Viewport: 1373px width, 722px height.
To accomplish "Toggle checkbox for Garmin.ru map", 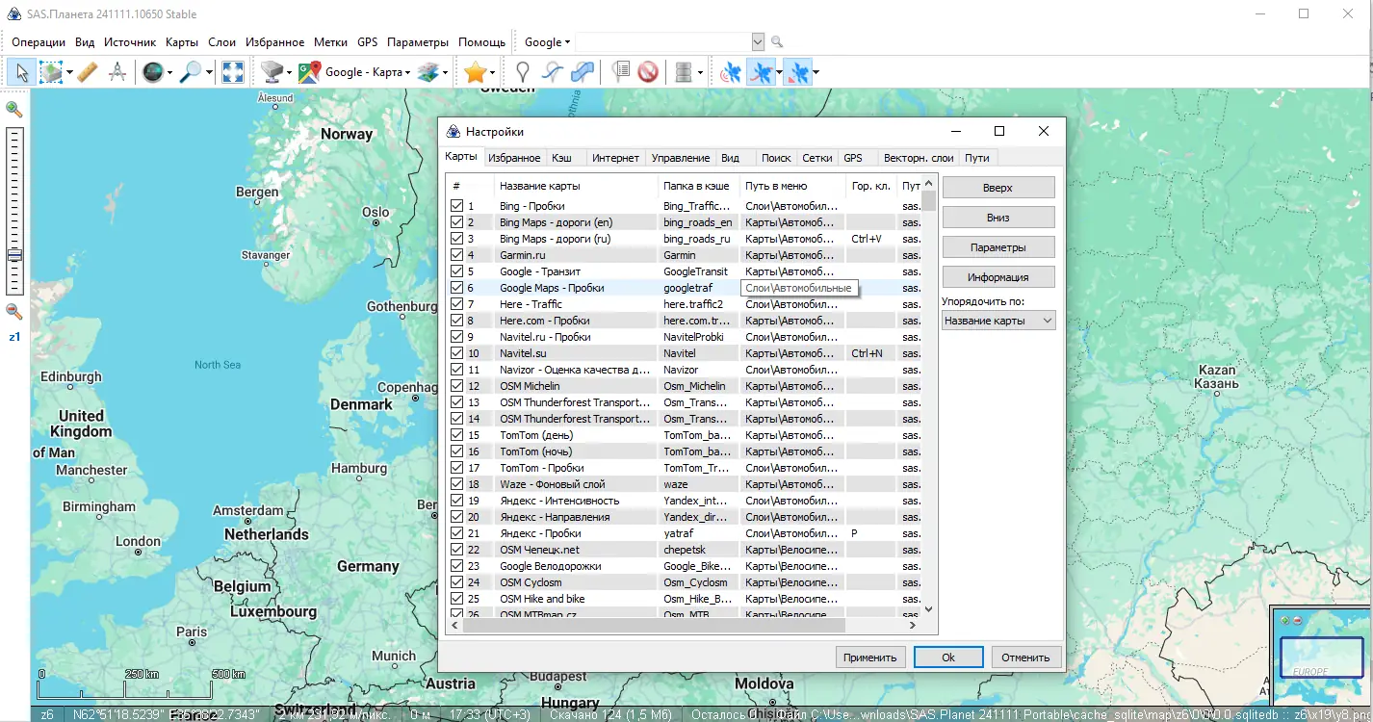I will 457,255.
